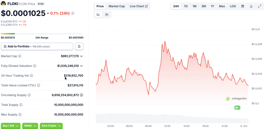Open the Buy / Sell dropdown
This screenshot has height=129, width=264.
11,126
